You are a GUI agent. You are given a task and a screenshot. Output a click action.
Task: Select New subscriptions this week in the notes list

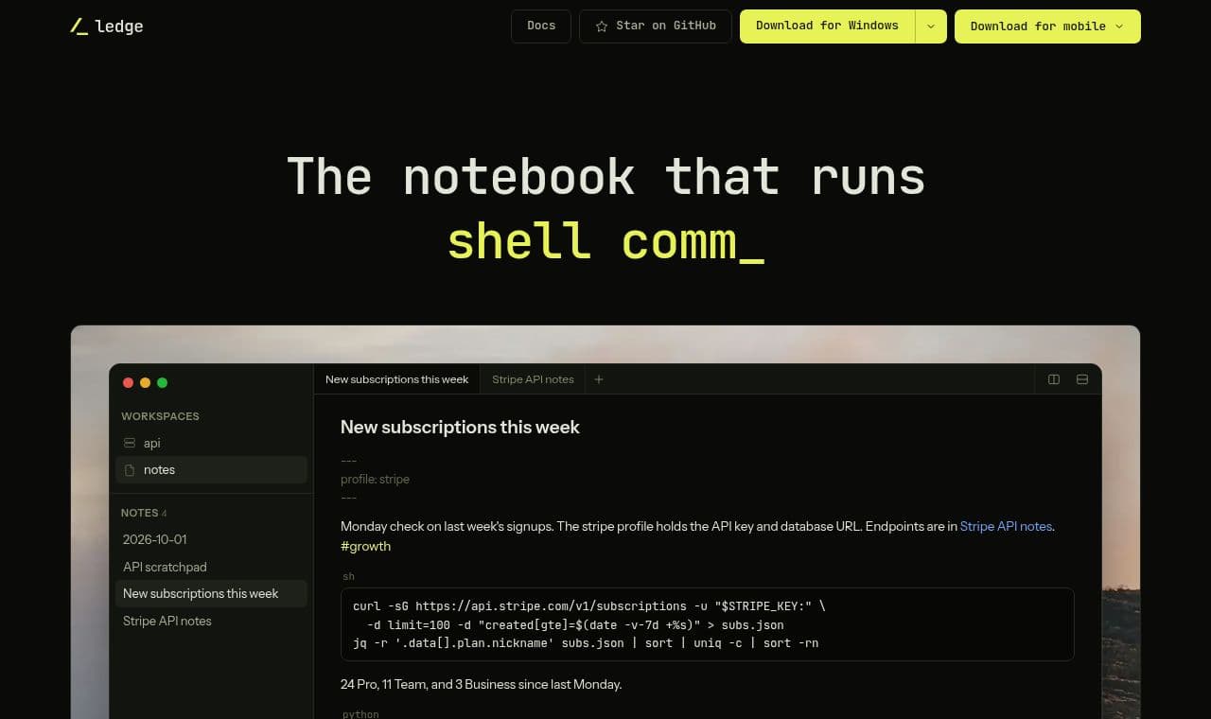point(211,593)
